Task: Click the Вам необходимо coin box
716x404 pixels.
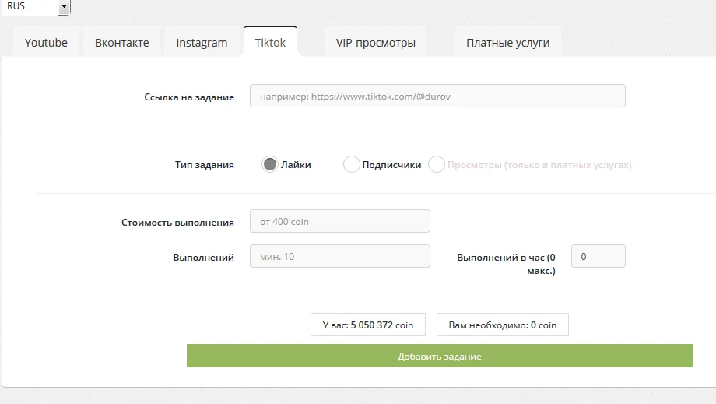Action: (x=502, y=325)
